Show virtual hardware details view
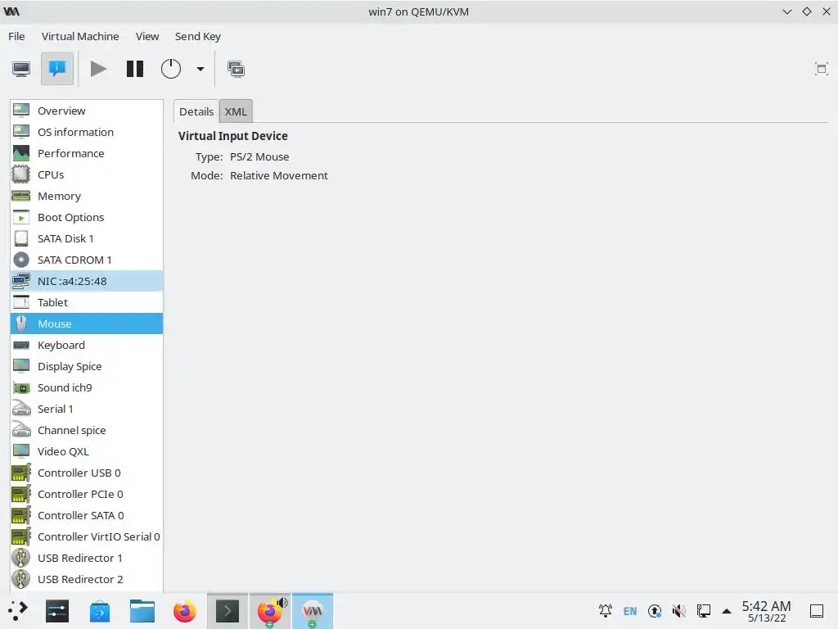The width and height of the screenshot is (838, 629). click(57, 69)
